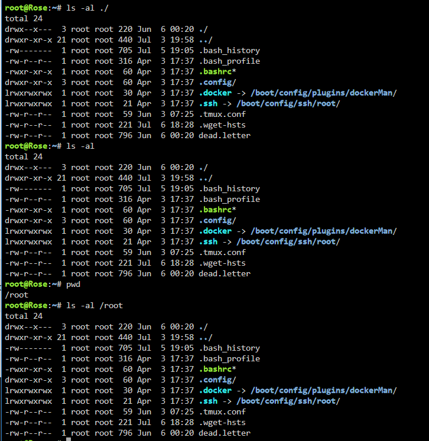
Task: Click green .bashrc* in the 'ls -al ./' output
Action: pyautogui.click(x=217, y=72)
